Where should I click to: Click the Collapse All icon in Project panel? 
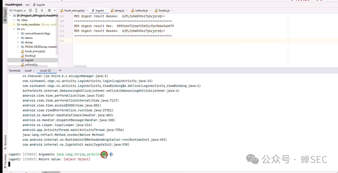42,10
